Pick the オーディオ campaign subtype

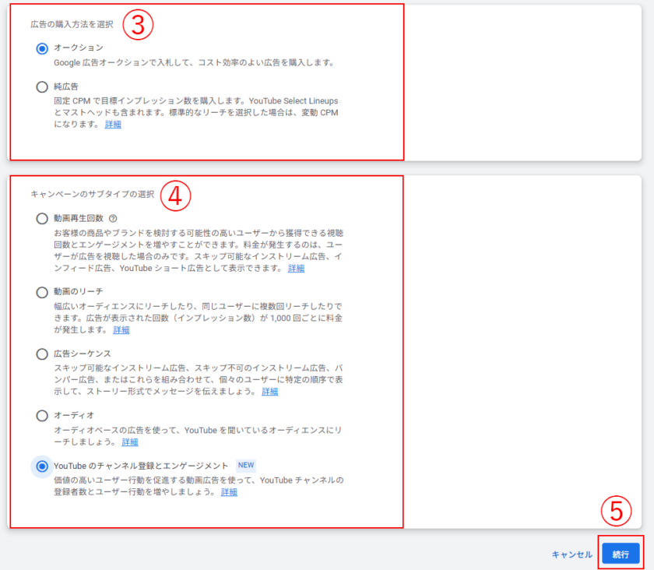point(42,416)
